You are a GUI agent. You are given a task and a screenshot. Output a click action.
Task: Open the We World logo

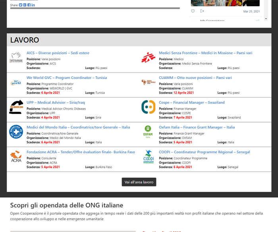16,83
